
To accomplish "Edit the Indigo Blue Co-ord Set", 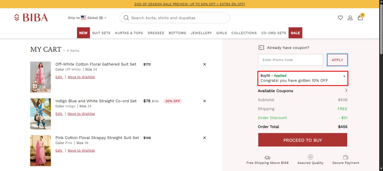I will (59, 114).
